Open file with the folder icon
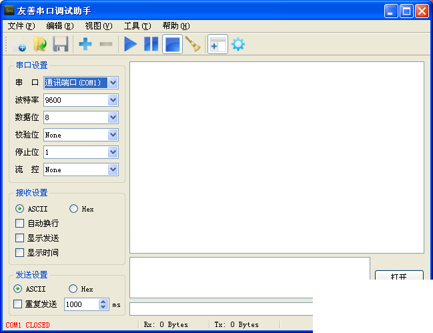The height and width of the screenshot is (333, 433). tap(40, 44)
